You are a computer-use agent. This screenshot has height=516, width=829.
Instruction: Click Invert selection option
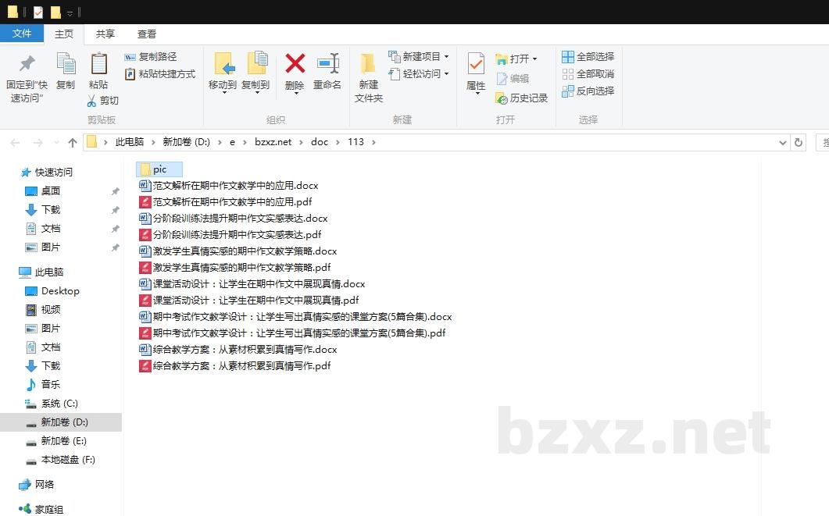pos(588,91)
